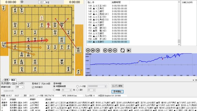Step forward one move
Viewport: 197px width, 111px height.
coord(105,50)
